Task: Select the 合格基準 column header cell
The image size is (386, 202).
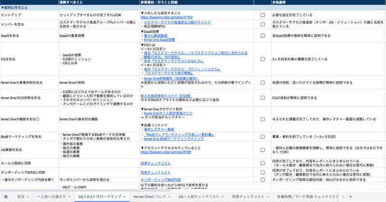Action: tap(329, 2)
